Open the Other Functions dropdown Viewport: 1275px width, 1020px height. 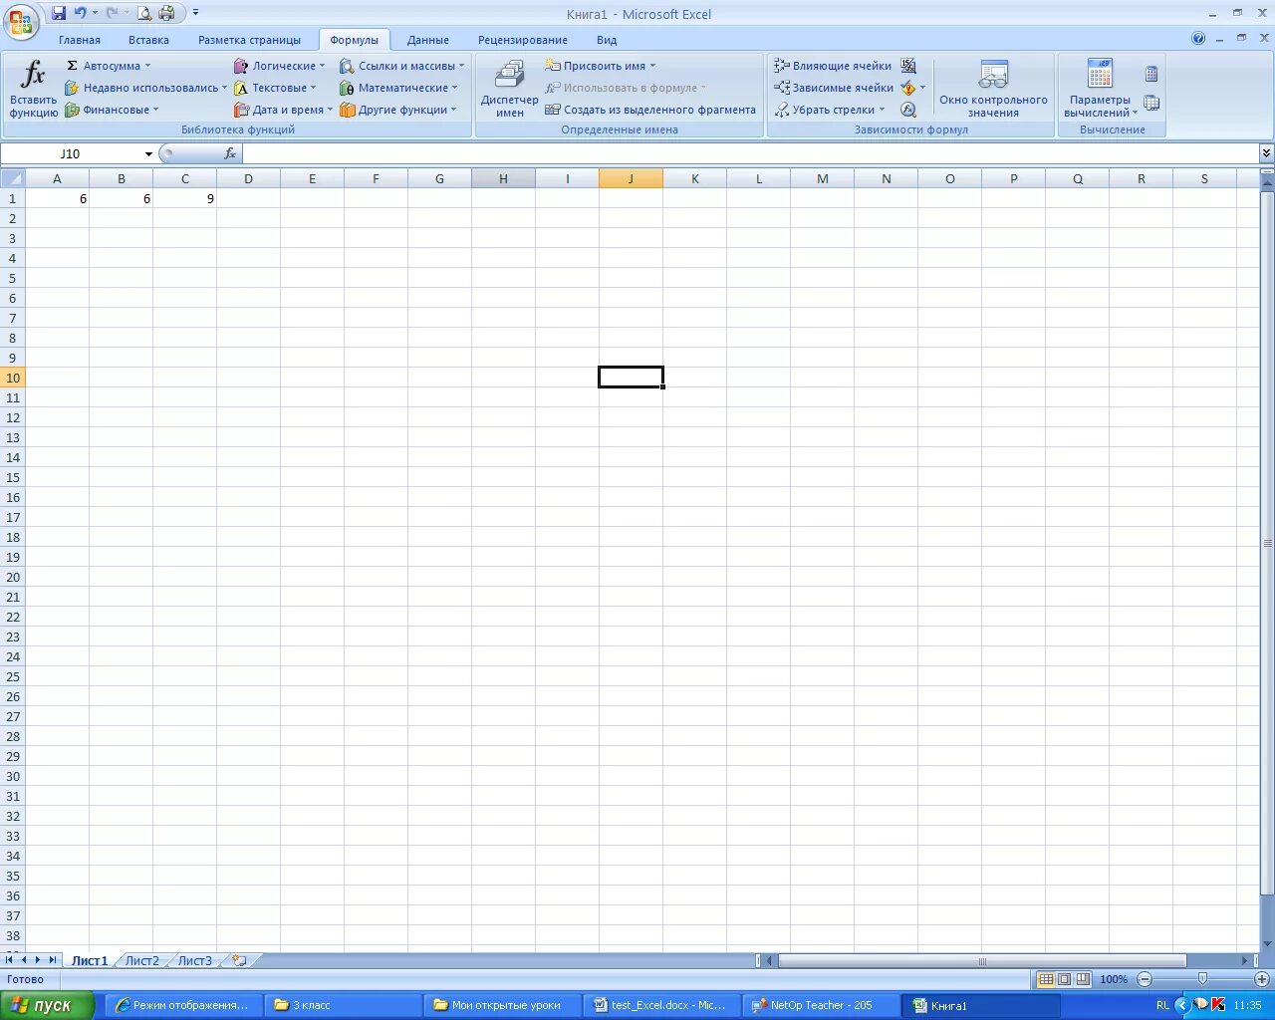point(397,110)
